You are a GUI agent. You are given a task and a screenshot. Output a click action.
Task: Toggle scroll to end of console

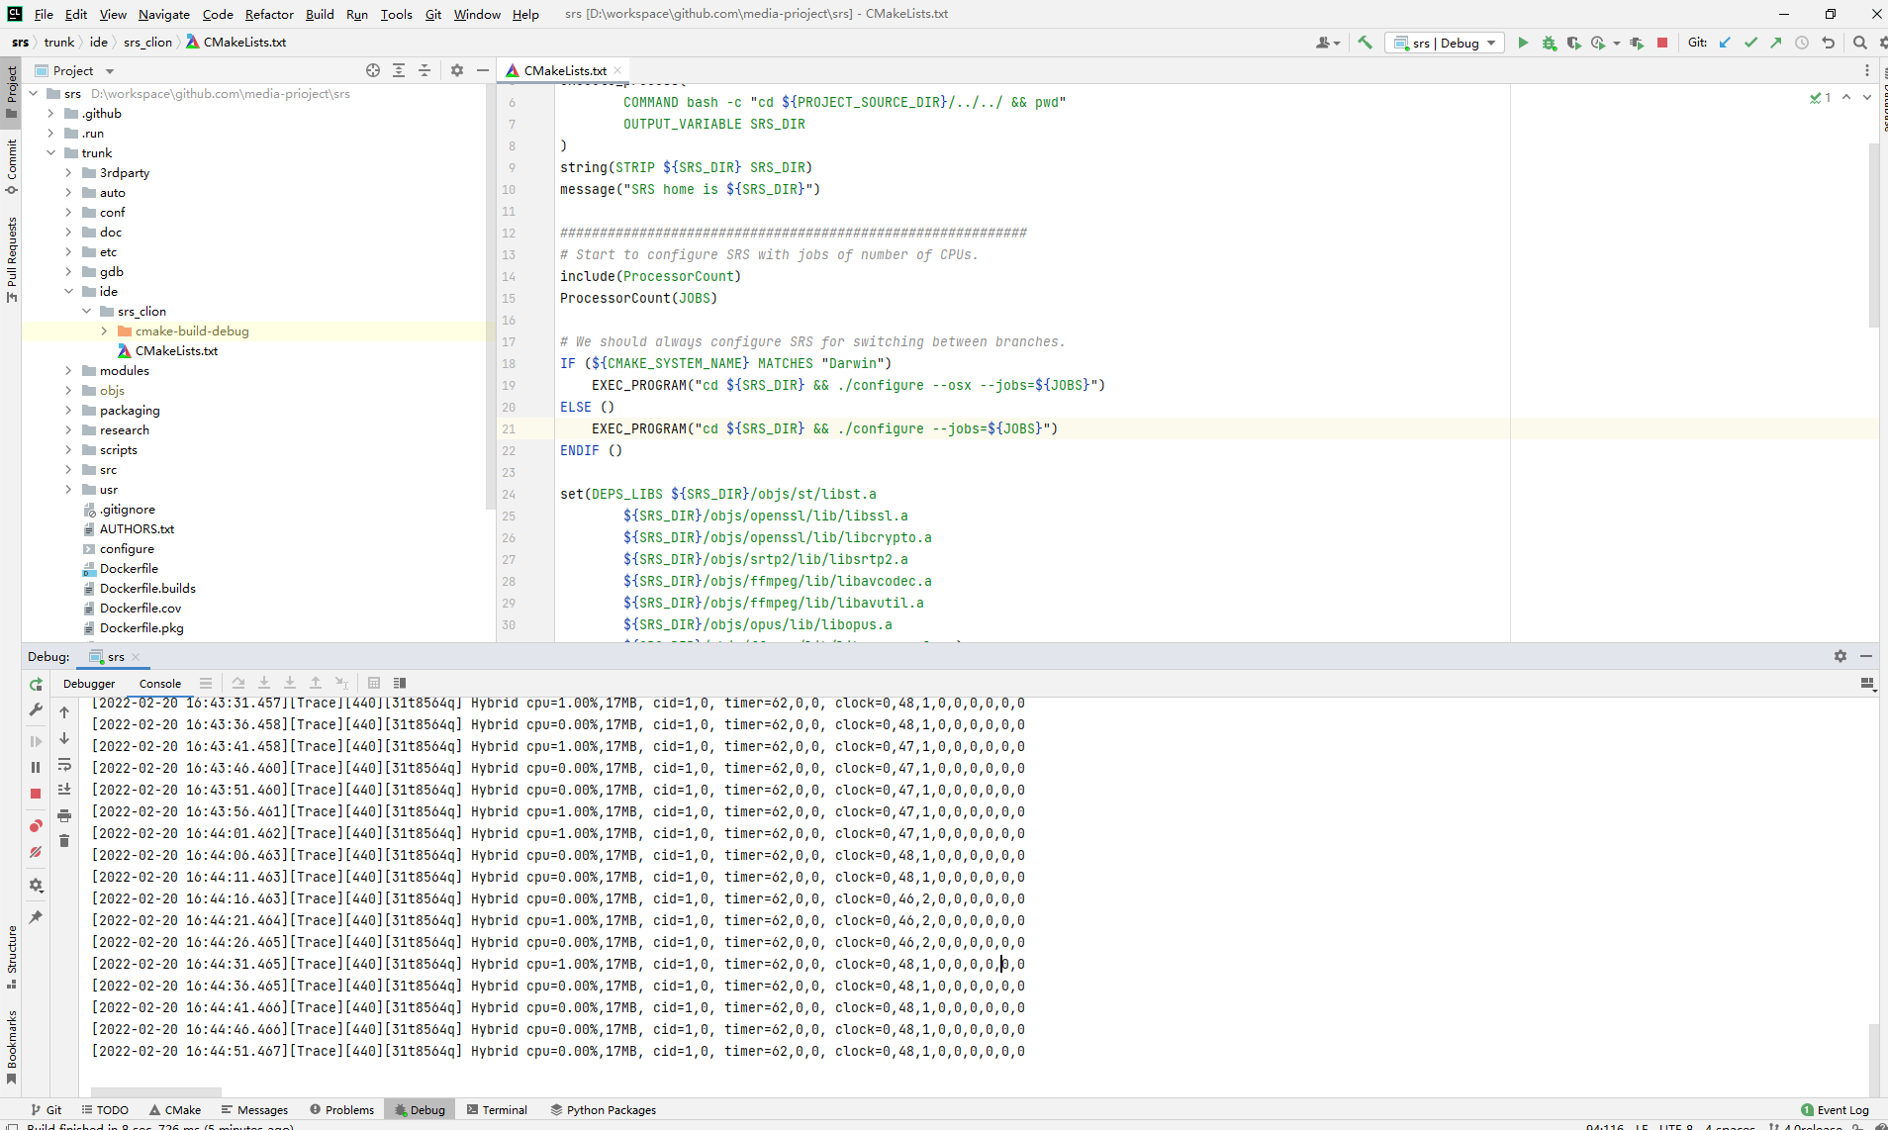[x=64, y=790]
